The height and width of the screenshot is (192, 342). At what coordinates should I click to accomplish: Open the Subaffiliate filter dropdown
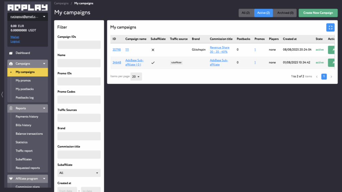click(x=79, y=173)
